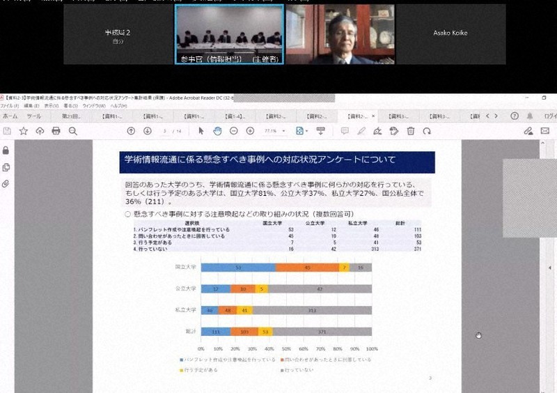
Task: Click the 総計 column header in table
Action: coord(400,224)
